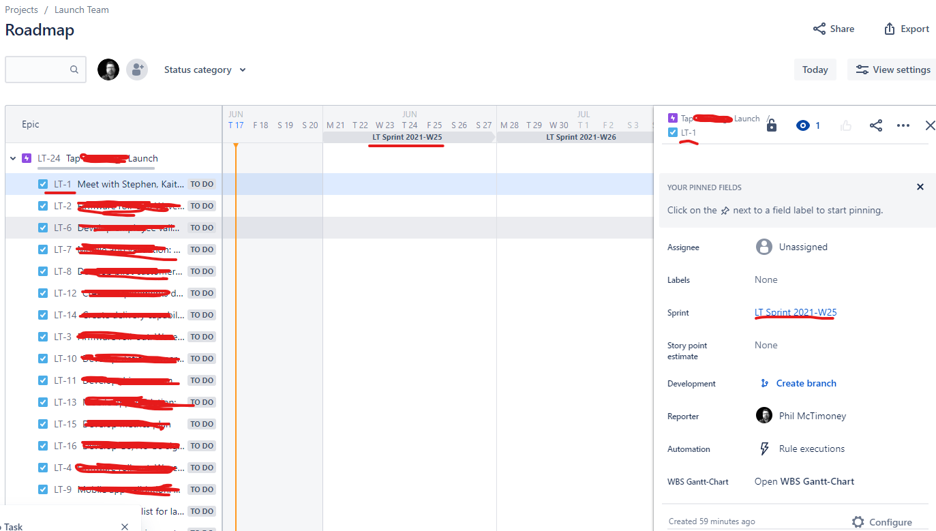Click the purple epic icon for LT-24
This screenshot has width=936, height=531.
click(x=27, y=158)
